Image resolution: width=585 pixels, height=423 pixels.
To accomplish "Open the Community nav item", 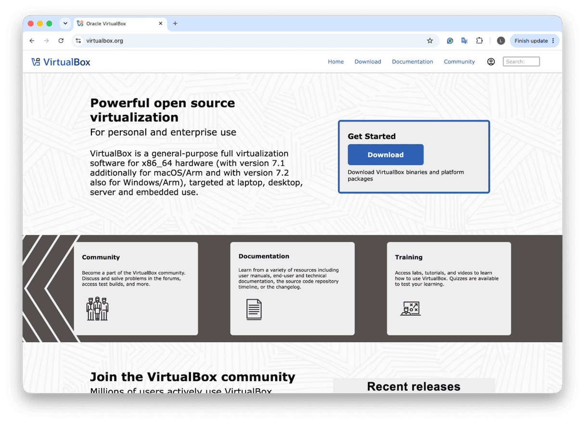I will [x=459, y=61].
